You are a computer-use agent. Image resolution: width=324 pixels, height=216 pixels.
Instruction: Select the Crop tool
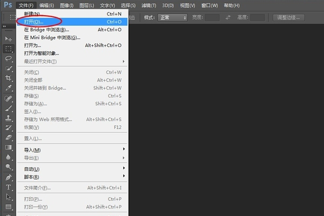click(x=9, y=78)
